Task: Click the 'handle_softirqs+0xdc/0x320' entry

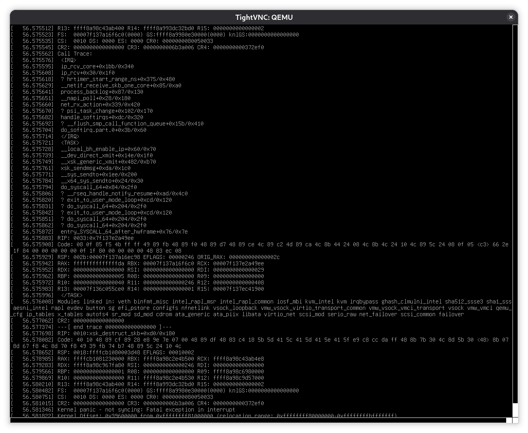Action: pos(102,117)
